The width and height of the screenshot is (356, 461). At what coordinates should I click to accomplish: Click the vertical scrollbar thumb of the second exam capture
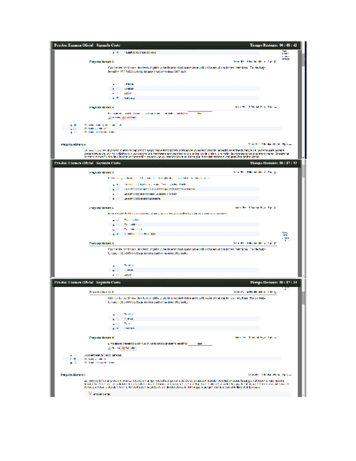tap(303, 172)
